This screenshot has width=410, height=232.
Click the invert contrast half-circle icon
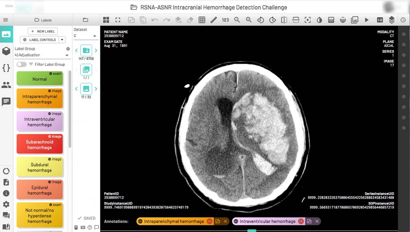click(x=319, y=20)
